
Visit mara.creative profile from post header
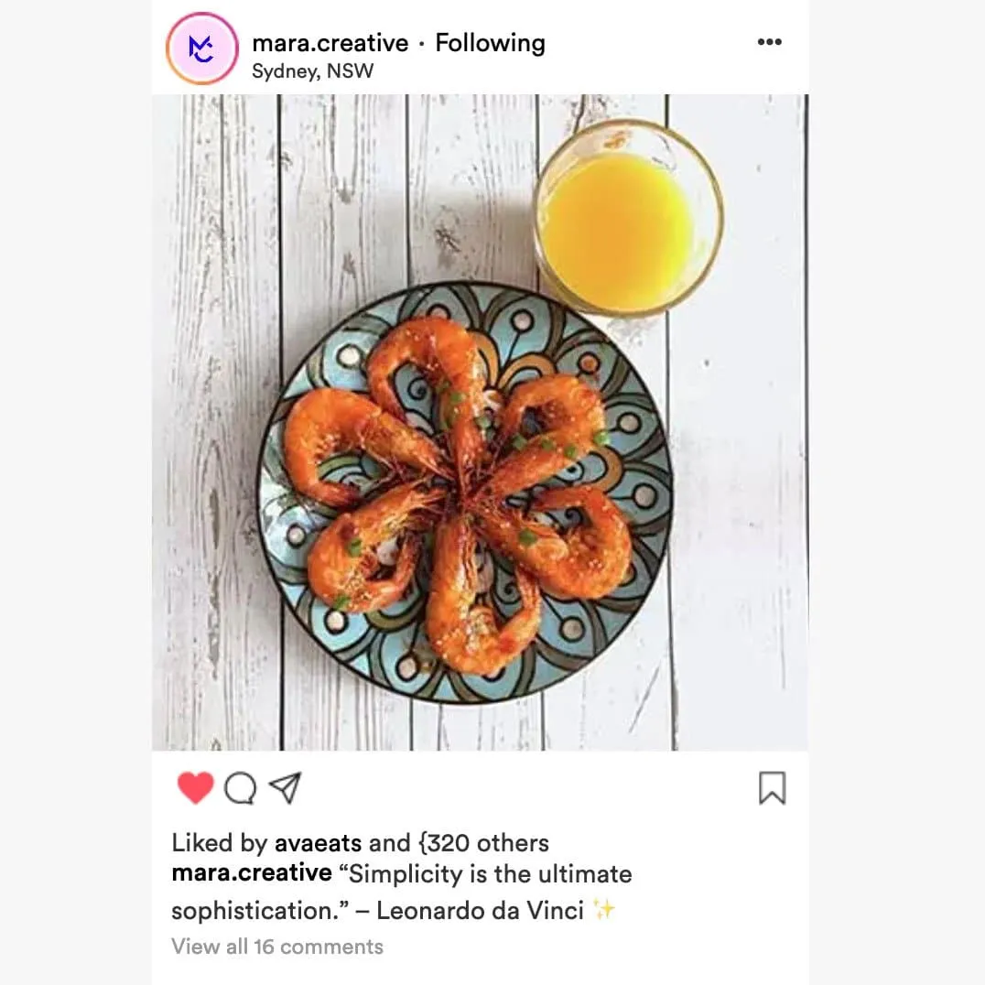pyautogui.click(x=330, y=43)
